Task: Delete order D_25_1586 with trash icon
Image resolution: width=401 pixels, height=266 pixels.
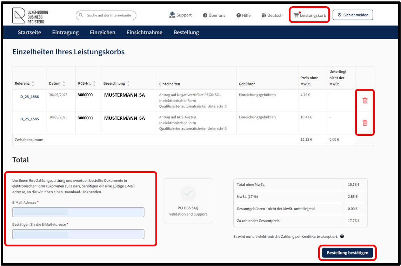Action: [x=365, y=100]
